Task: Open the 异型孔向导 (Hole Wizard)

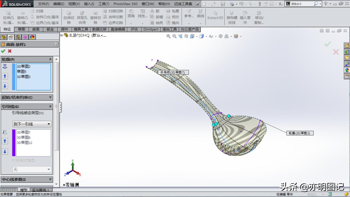Action: point(82,17)
